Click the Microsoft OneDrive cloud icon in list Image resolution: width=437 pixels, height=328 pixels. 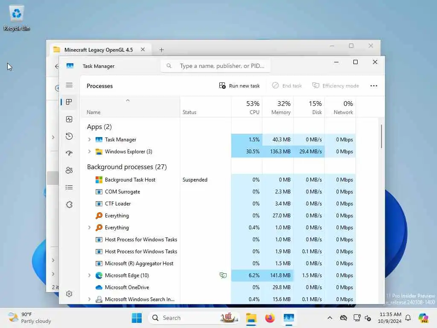pyautogui.click(x=99, y=287)
